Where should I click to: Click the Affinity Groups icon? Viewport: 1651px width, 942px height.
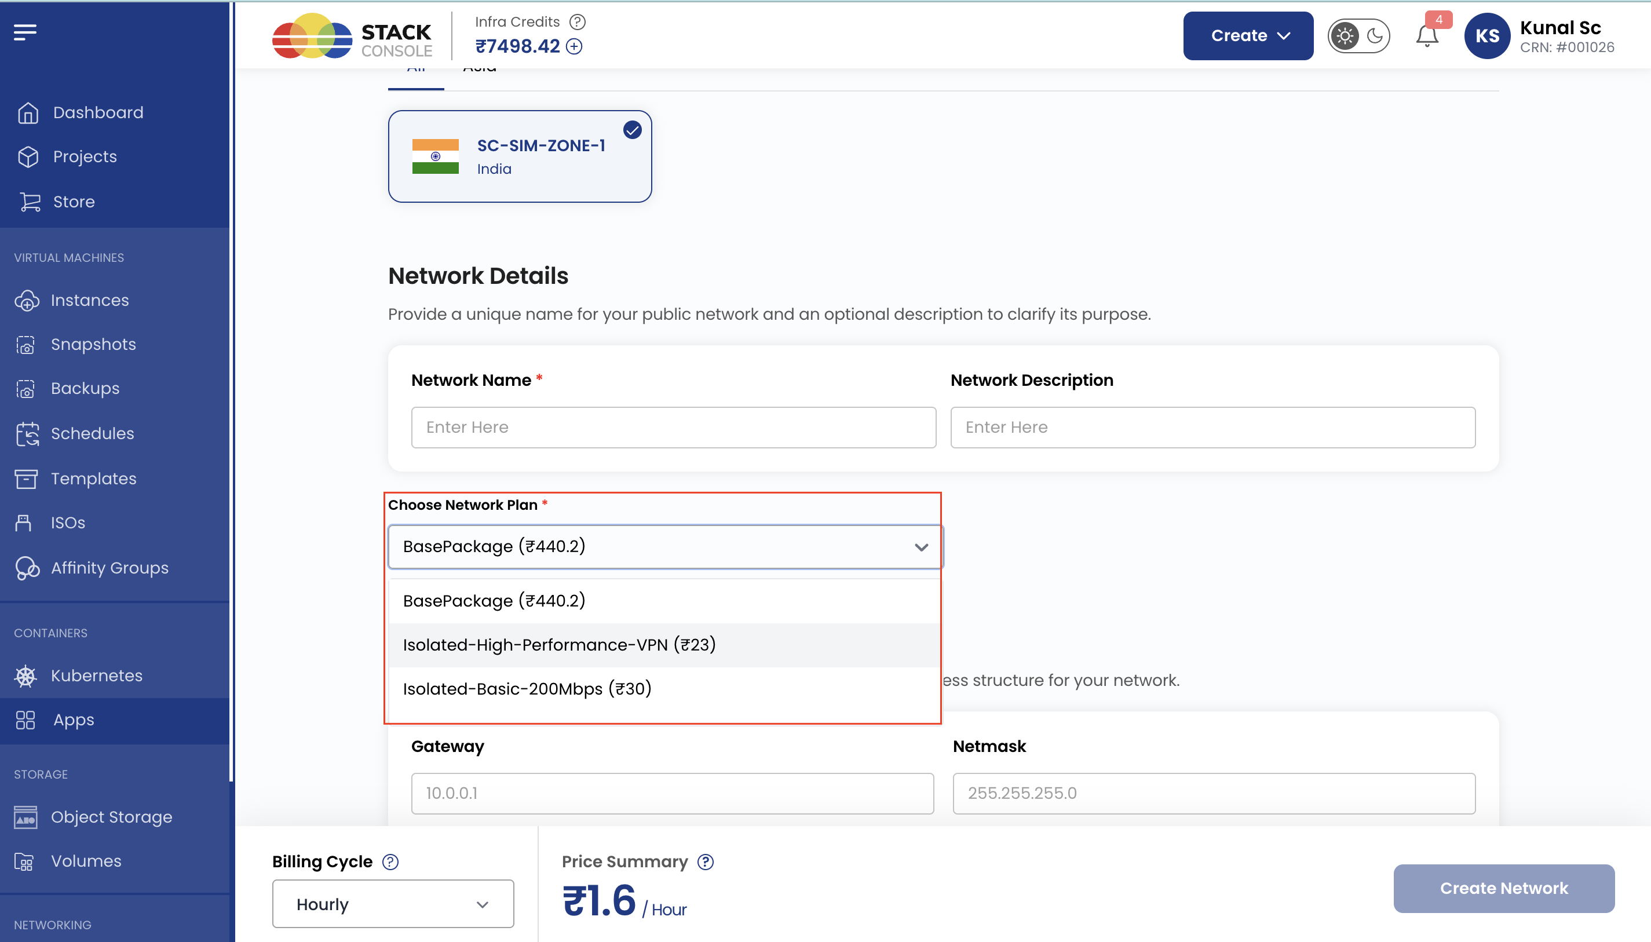pyautogui.click(x=27, y=568)
